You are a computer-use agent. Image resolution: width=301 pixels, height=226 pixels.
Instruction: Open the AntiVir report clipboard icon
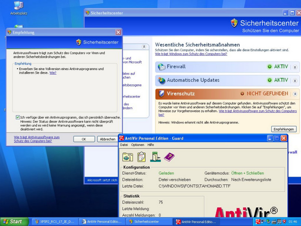point(141,157)
